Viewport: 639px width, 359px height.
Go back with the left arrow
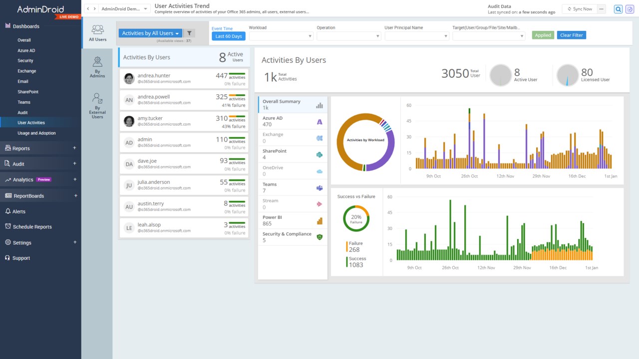88,9
